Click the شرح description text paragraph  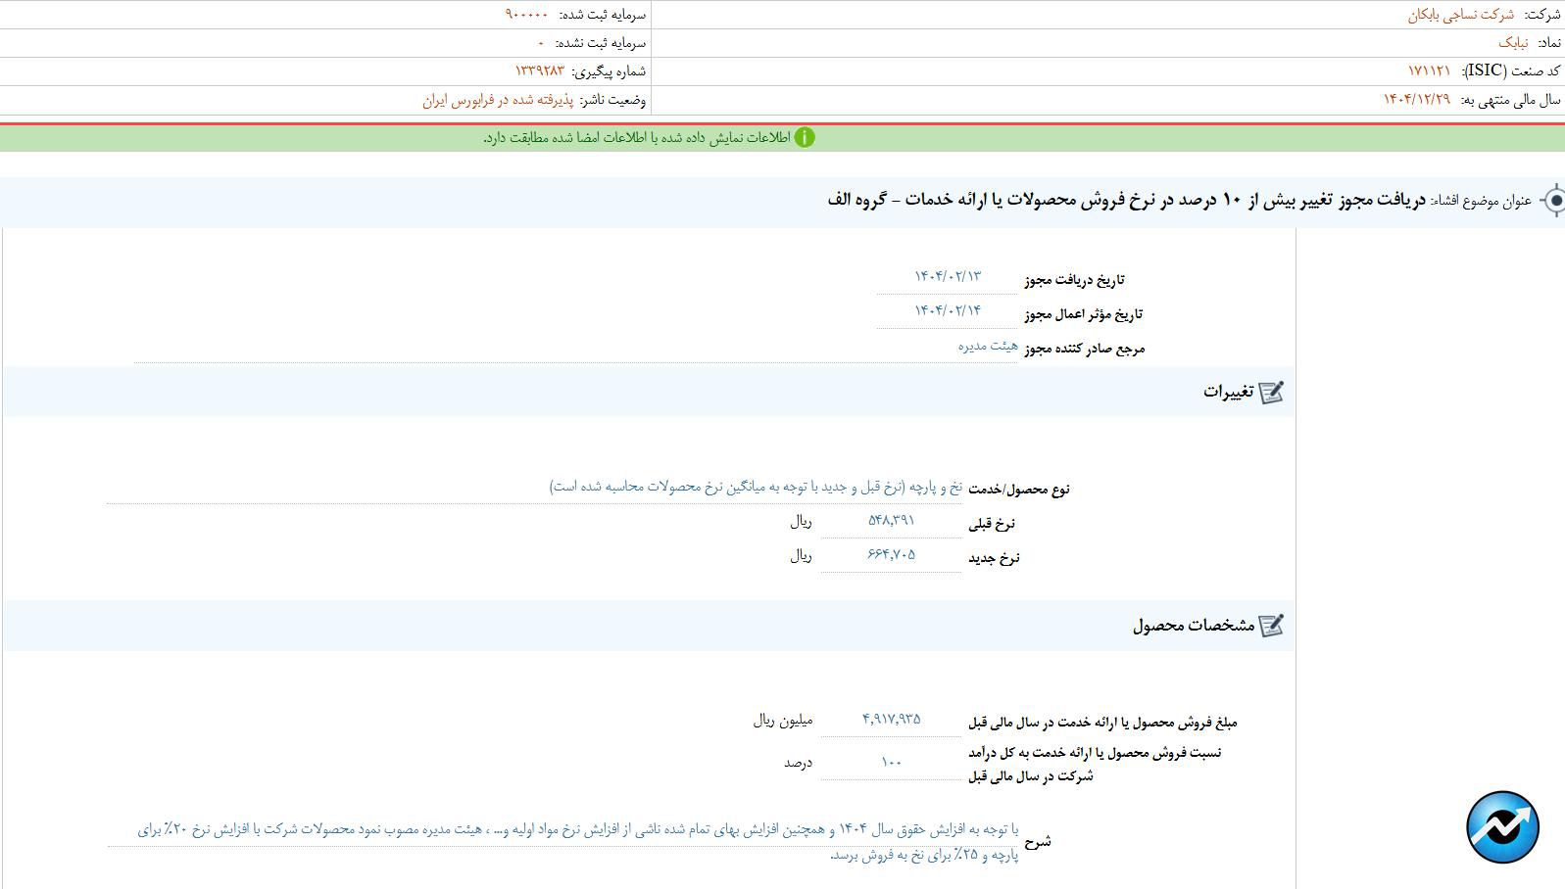tap(578, 842)
